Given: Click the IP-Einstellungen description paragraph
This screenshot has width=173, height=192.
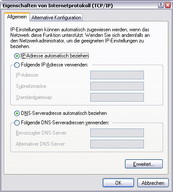Looking at the screenshot, I should [80, 38].
